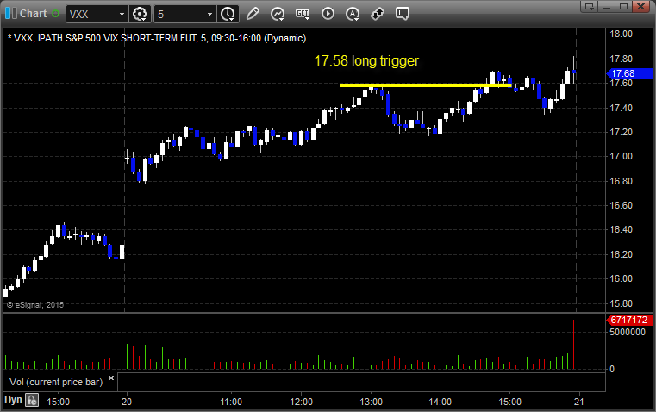Click the 17.40 price axis label
Image resolution: width=656 pixels, height=412 pixels.
622,108
